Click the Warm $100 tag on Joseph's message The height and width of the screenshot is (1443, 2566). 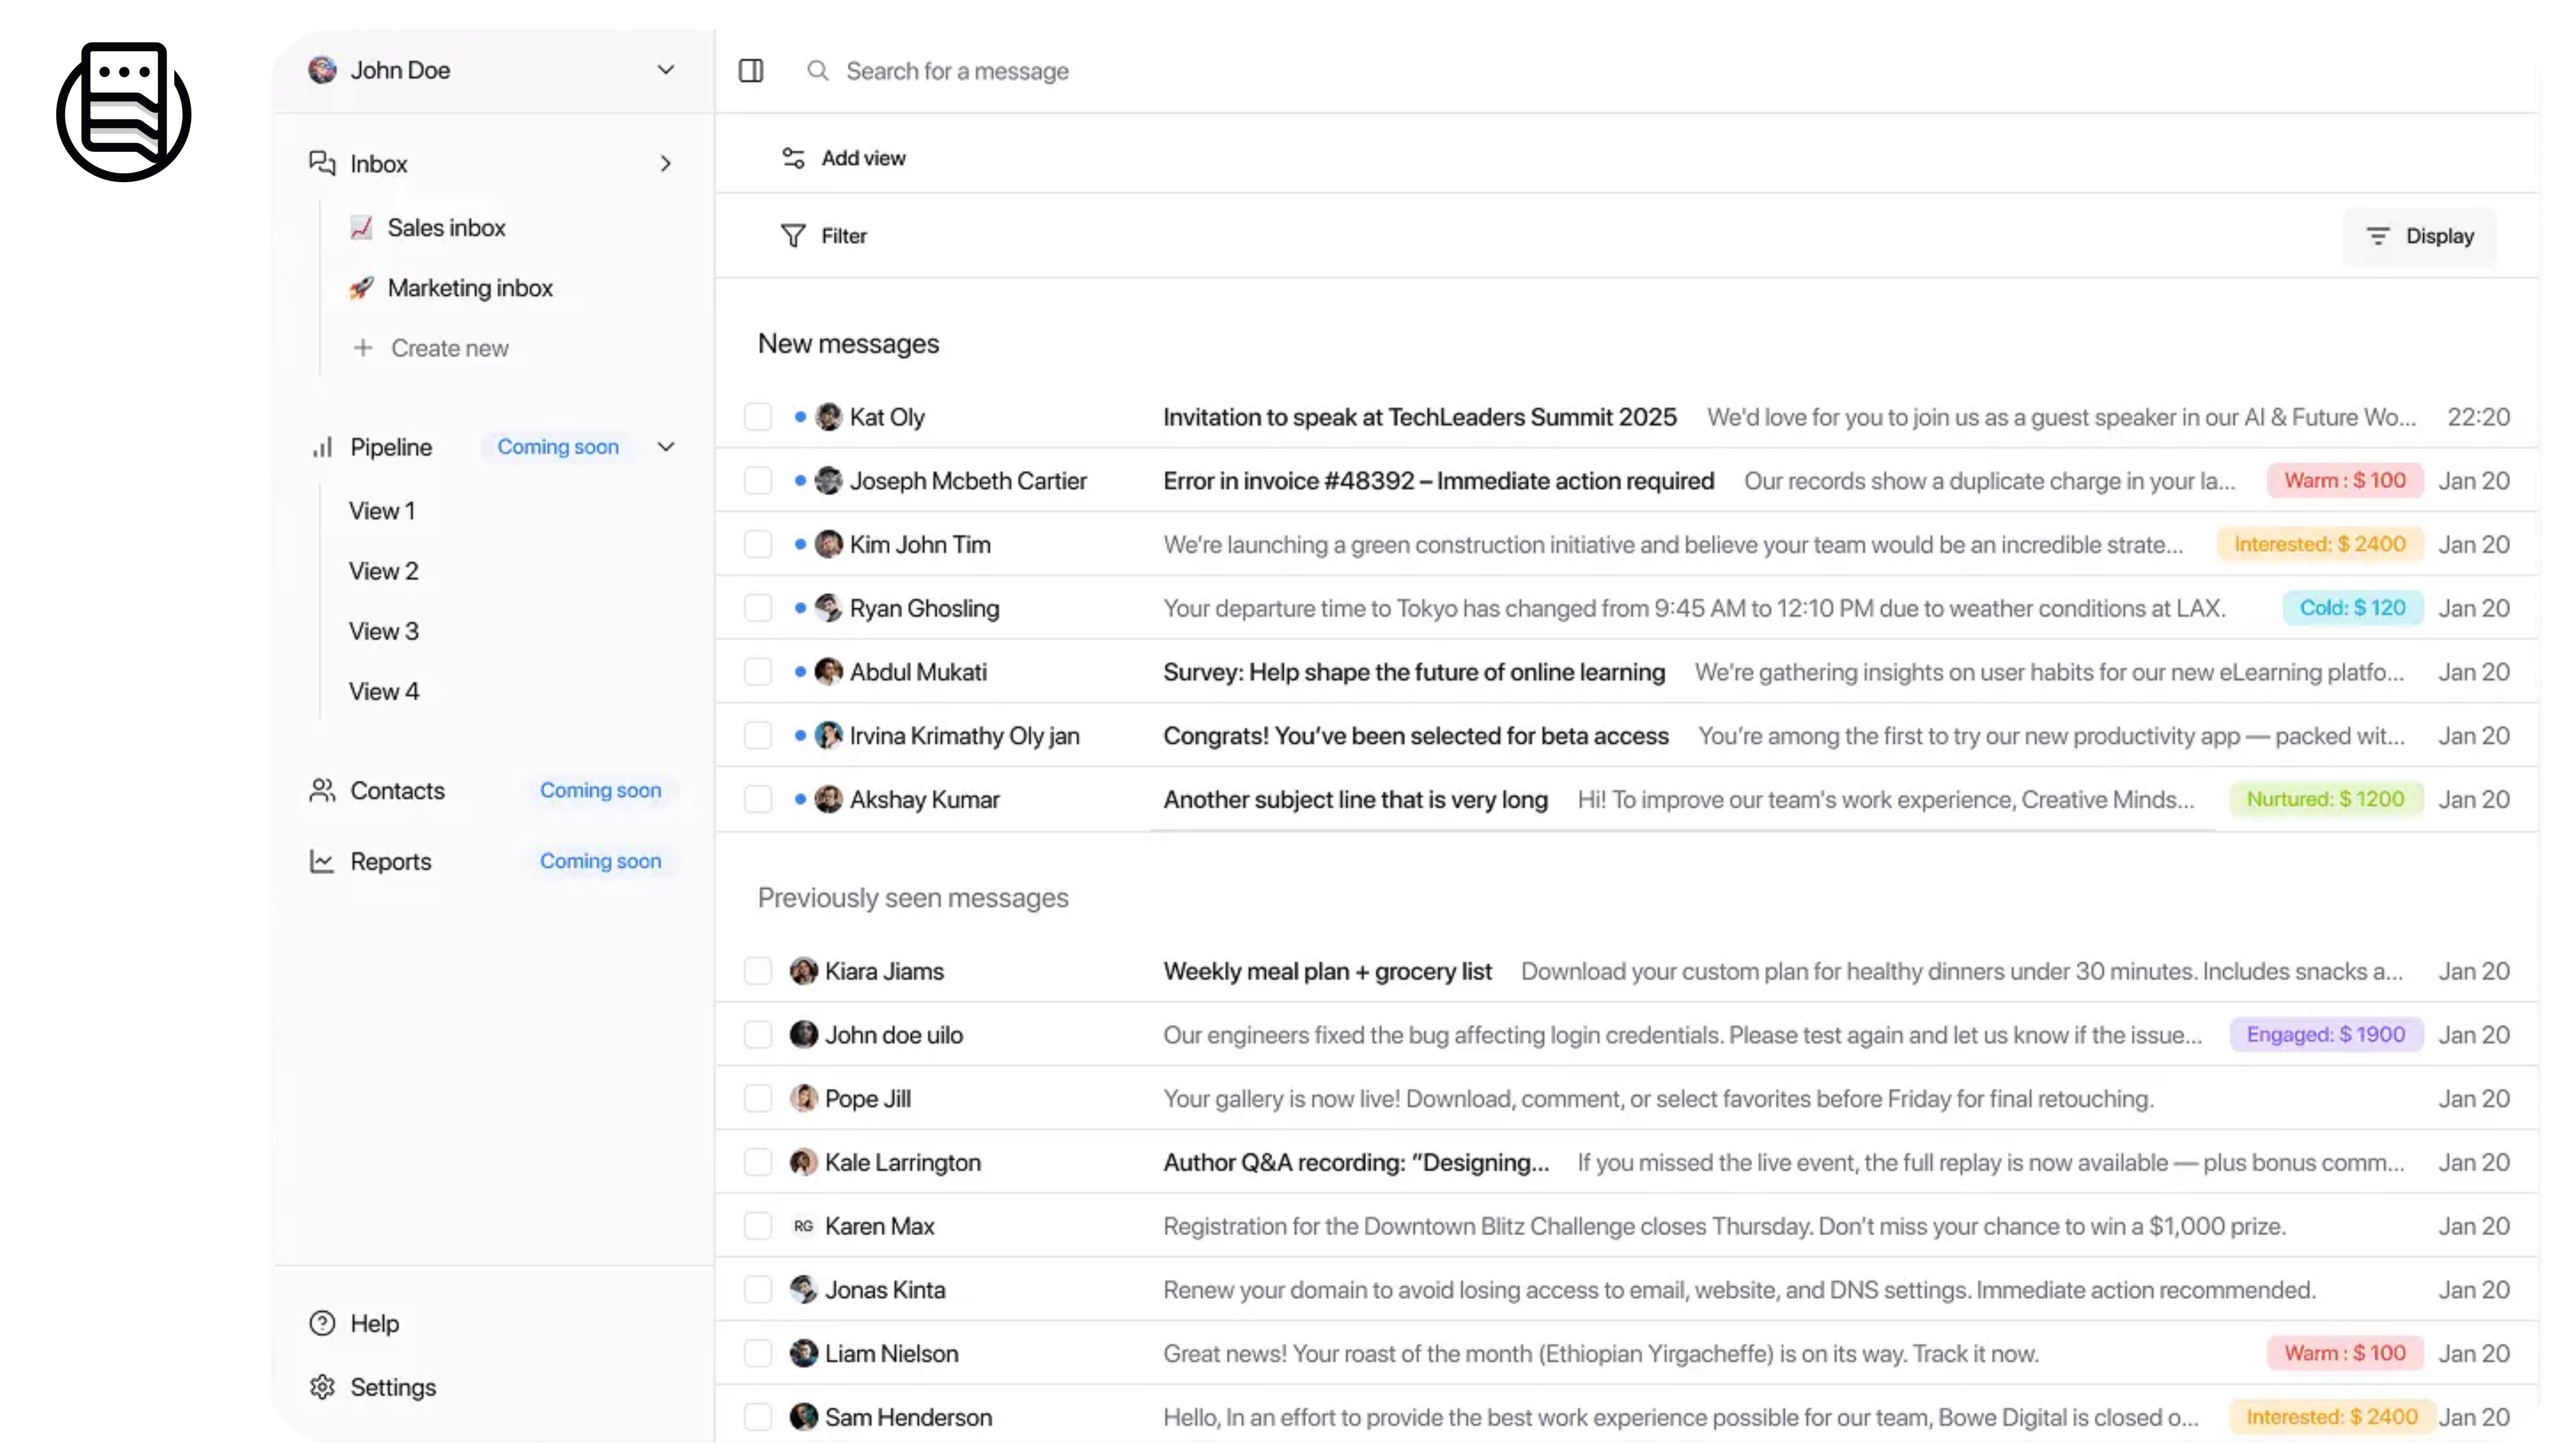(2345, 481)
